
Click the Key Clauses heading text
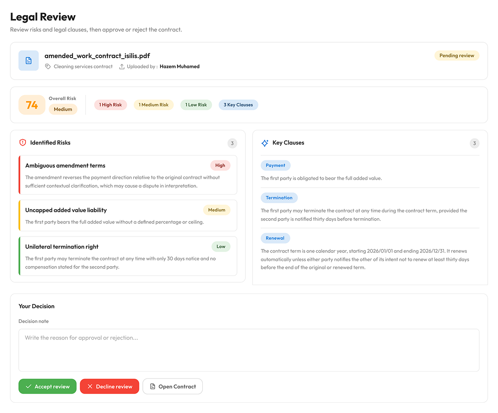pyautogui.click(x=288, y=143)
